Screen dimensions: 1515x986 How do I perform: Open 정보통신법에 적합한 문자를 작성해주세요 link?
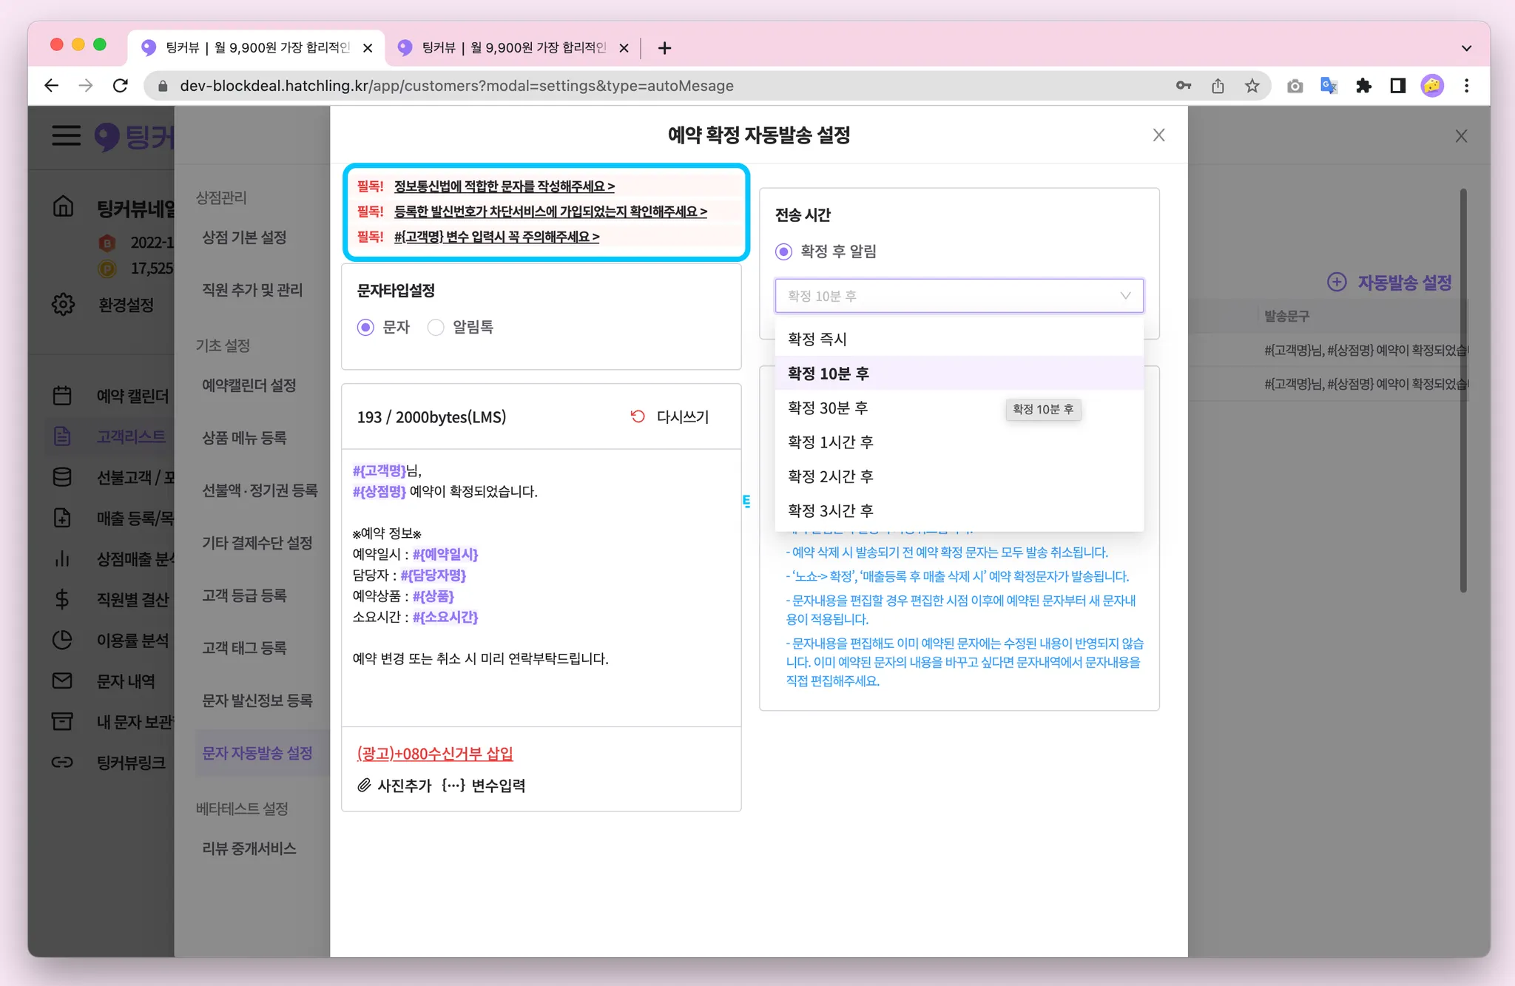(x=504, y=186)
